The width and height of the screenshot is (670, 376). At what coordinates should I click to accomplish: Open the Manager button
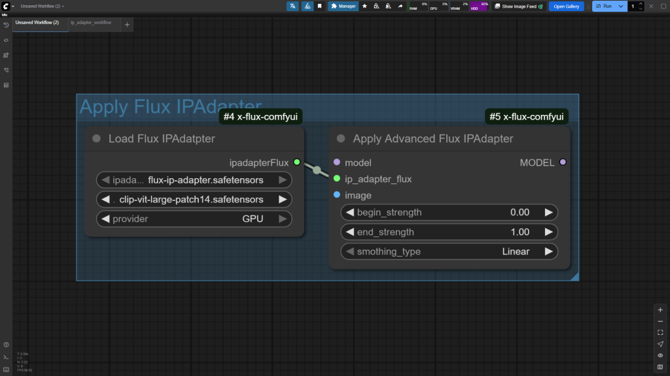click(x=344, y=6)
